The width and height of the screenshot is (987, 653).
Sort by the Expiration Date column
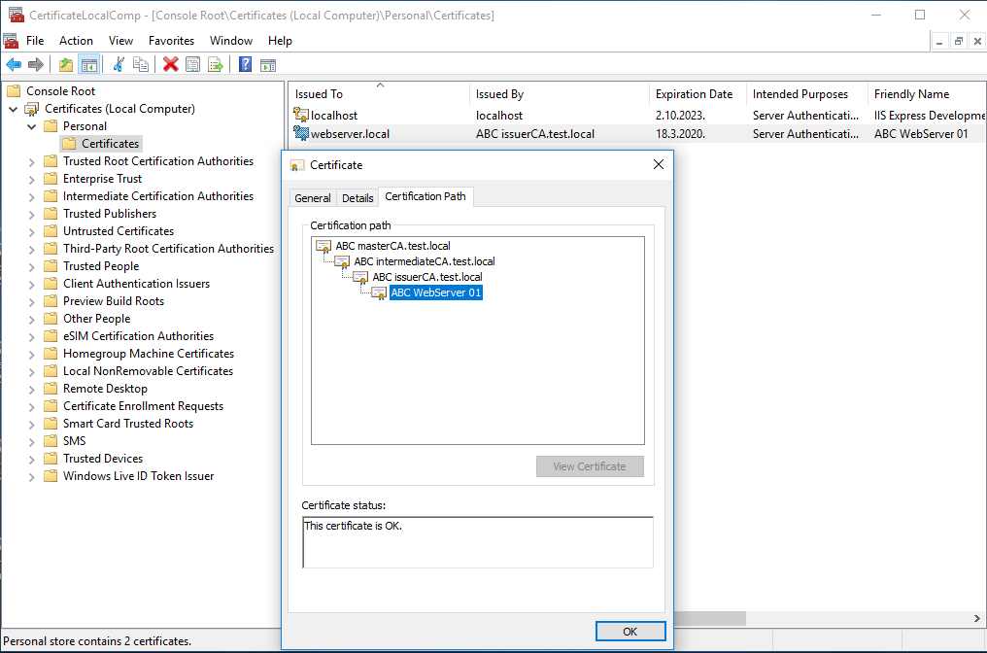(698, 94)
